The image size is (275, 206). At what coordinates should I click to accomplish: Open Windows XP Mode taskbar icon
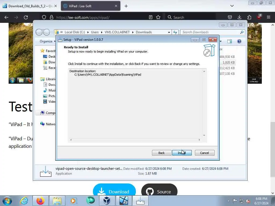124,201
